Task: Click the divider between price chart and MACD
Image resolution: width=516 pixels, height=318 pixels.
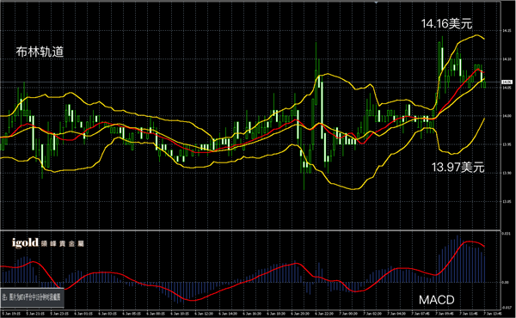Action: [x=250, y=229]
